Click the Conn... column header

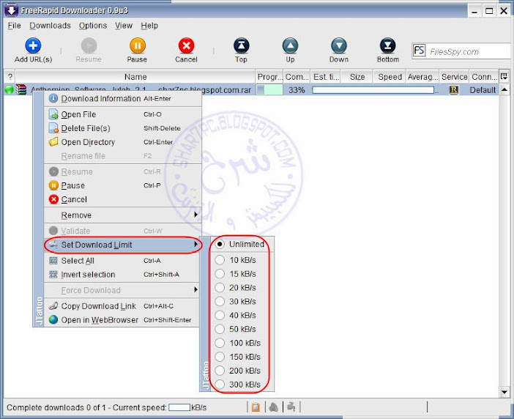[484, 77]
